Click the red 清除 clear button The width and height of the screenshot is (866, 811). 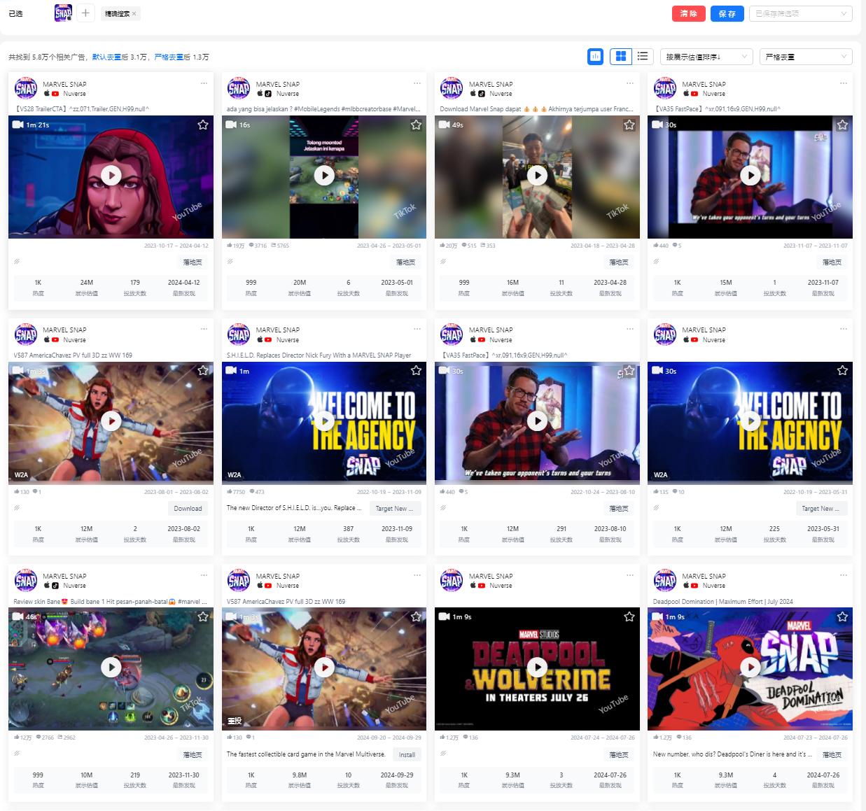(x=689, y=13)
